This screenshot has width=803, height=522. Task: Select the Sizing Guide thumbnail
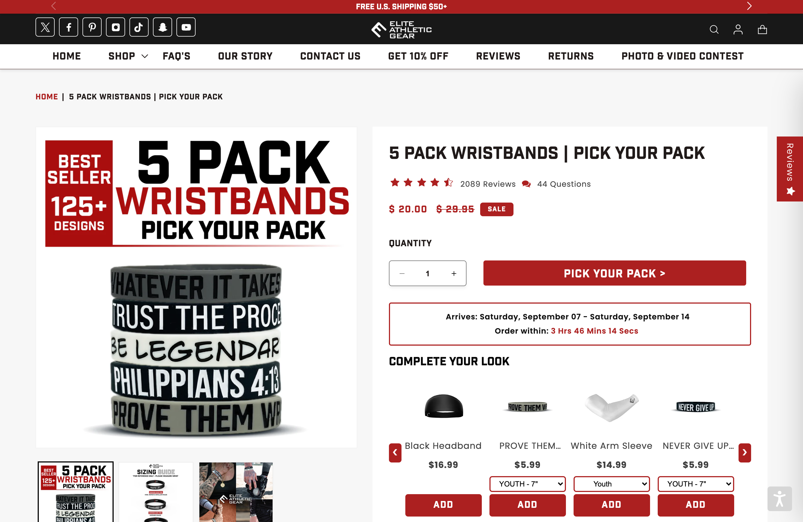tap(156, 492)
